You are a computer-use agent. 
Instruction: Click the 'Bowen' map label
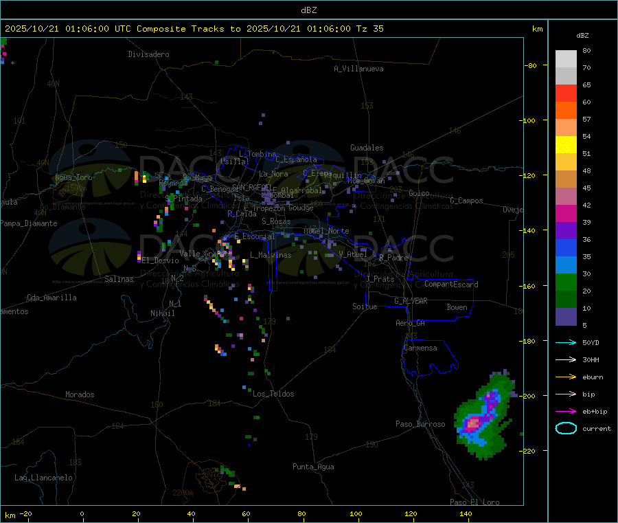click(x=457, y=307)
